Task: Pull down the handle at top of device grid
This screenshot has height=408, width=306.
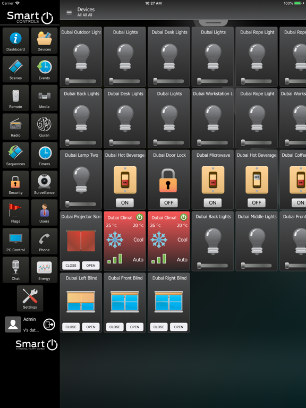Action: (213, 23)
